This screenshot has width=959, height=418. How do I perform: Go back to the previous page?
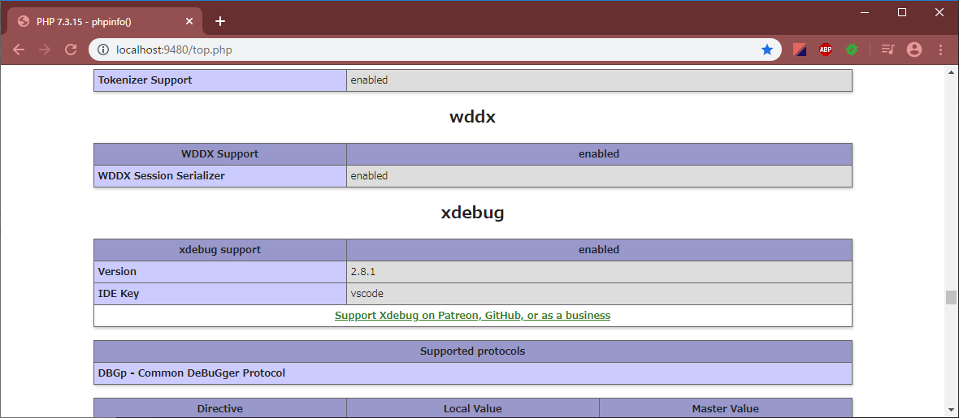(x=19, y=50)
